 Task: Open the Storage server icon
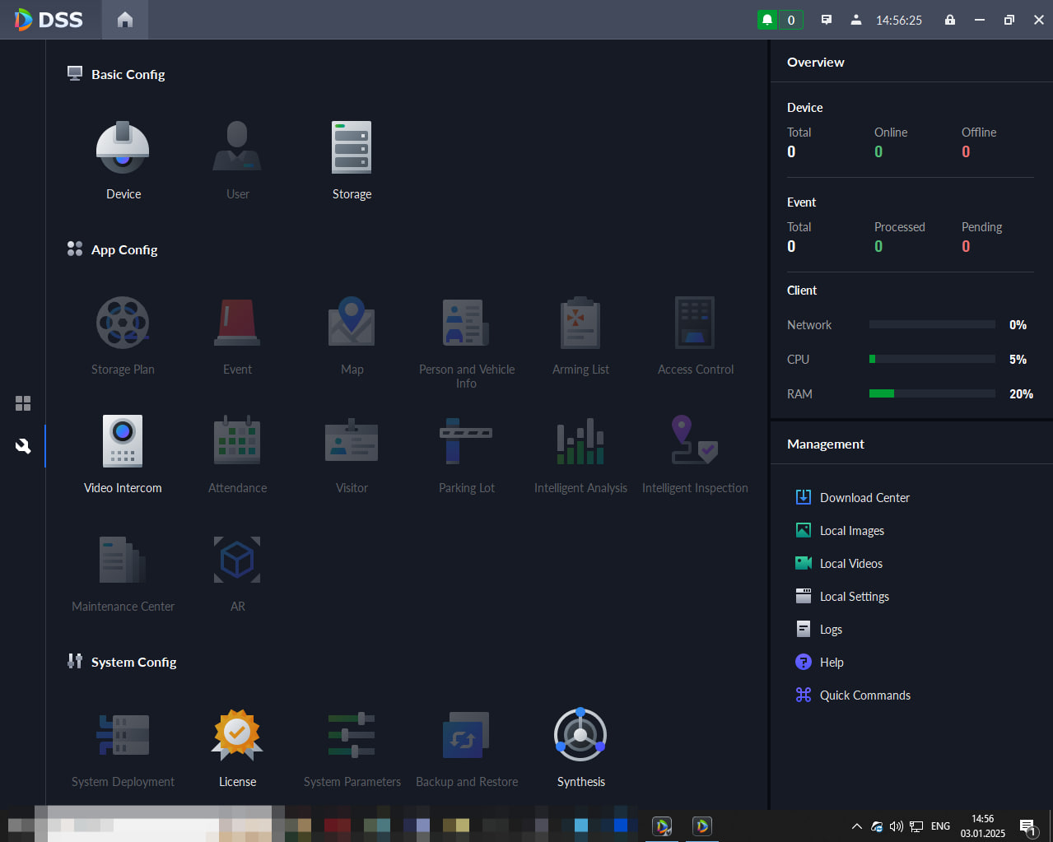point(352,147)
